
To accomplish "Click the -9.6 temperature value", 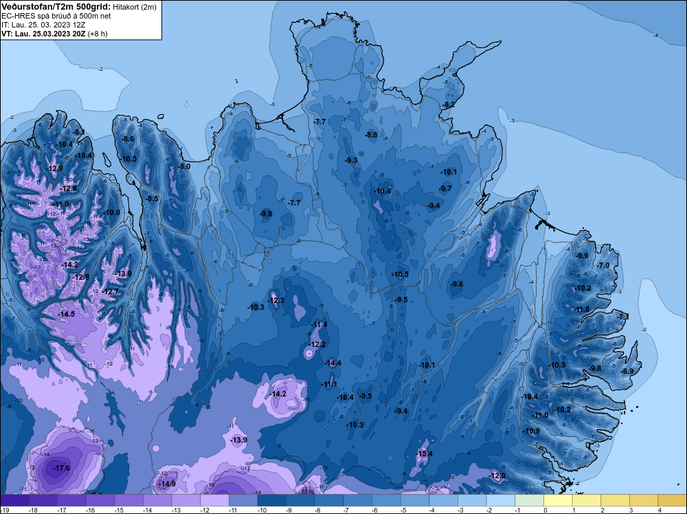I will (x=457, y=284).
